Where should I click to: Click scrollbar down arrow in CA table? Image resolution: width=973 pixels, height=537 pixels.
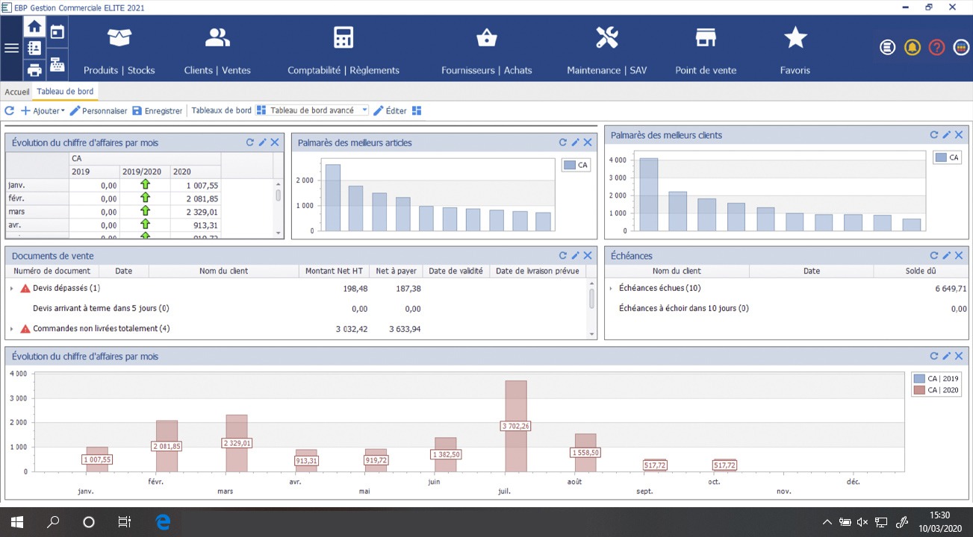[x=279, y=233]
